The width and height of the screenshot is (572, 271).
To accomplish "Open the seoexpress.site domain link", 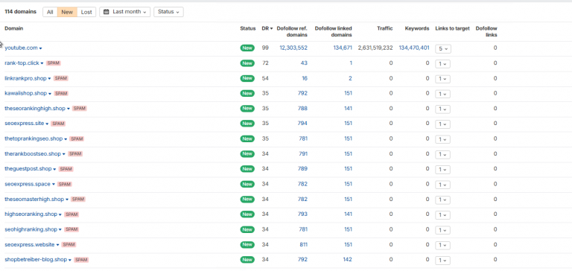I will [x=25, y=124].
